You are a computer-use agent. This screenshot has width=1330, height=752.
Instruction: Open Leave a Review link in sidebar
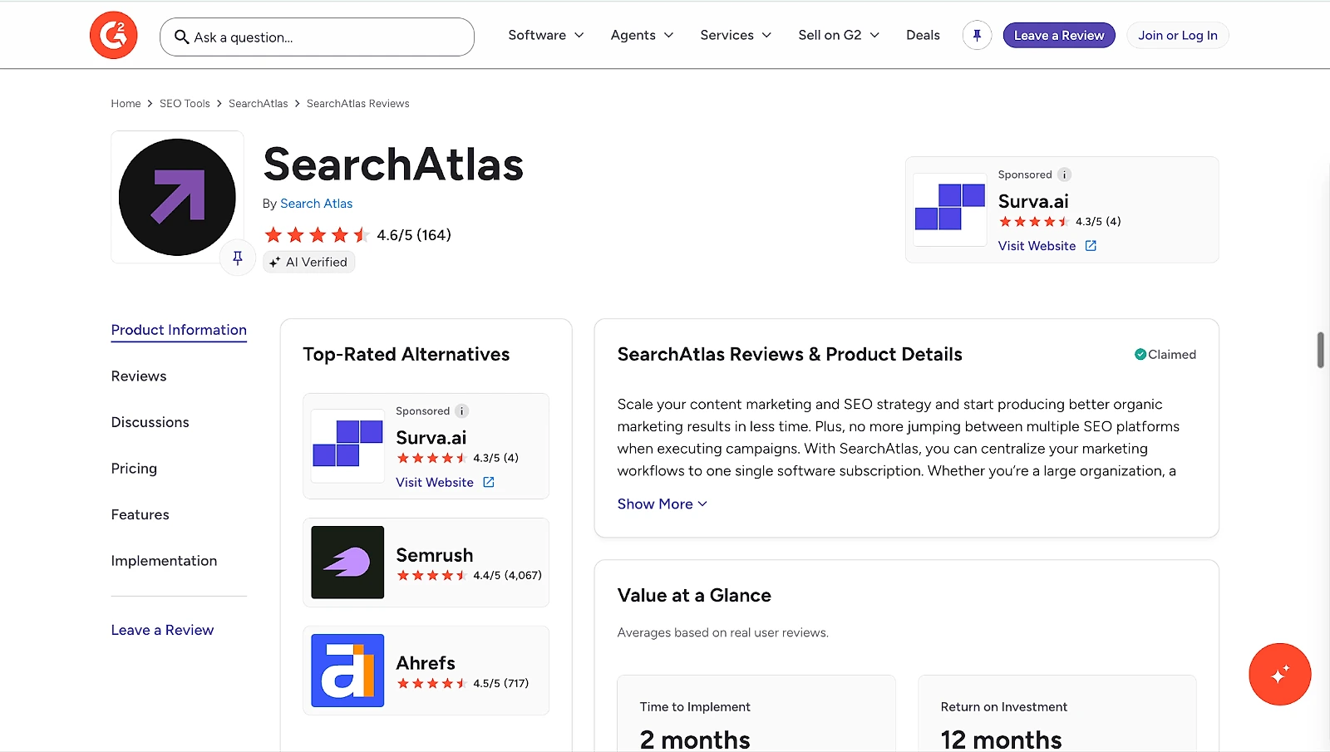(162, 630)
